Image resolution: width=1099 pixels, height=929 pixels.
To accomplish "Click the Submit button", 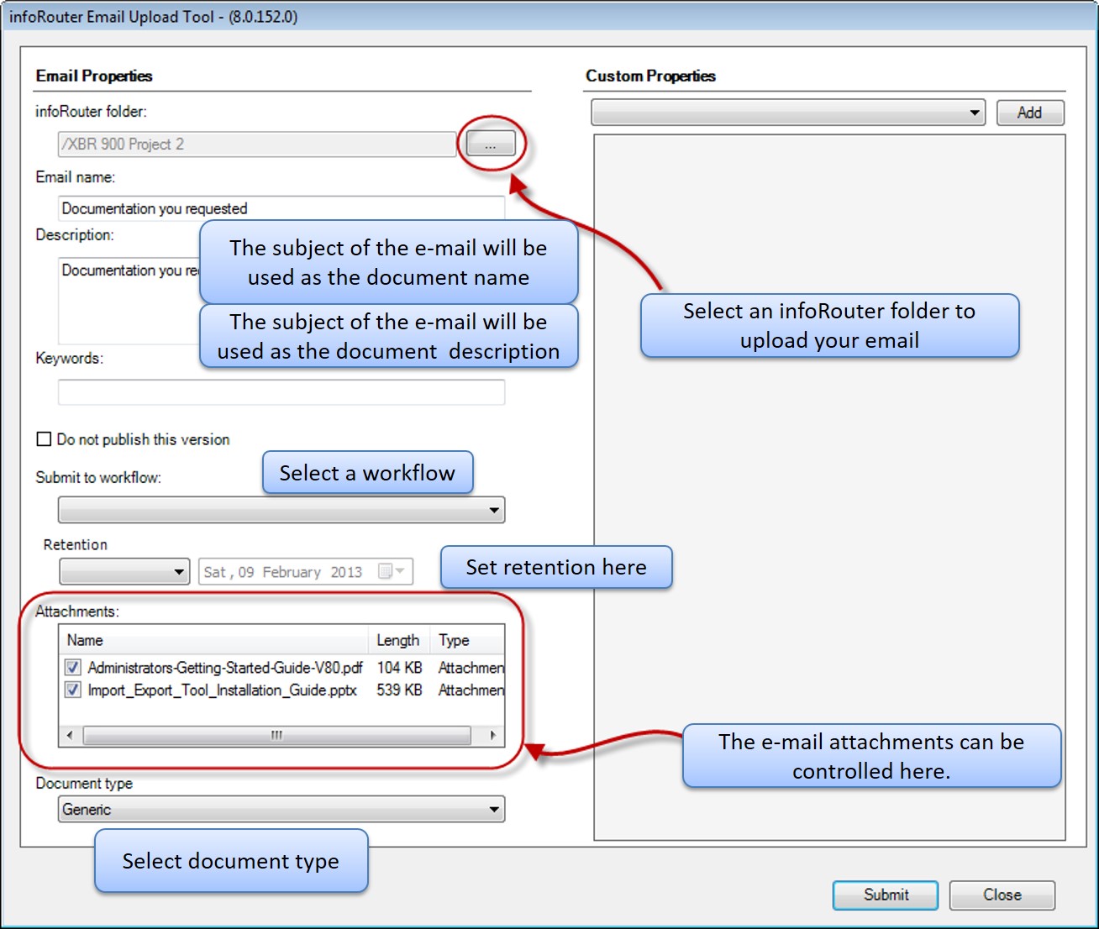I will click(x=886, y=895).
